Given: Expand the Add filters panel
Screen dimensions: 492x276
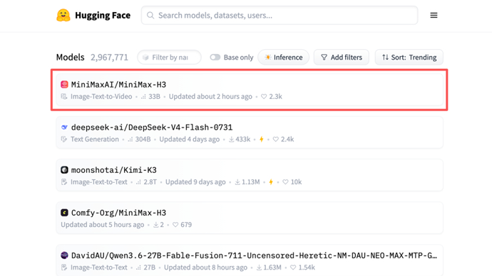Looking at the screenshot, I should [x=342, y=58].
